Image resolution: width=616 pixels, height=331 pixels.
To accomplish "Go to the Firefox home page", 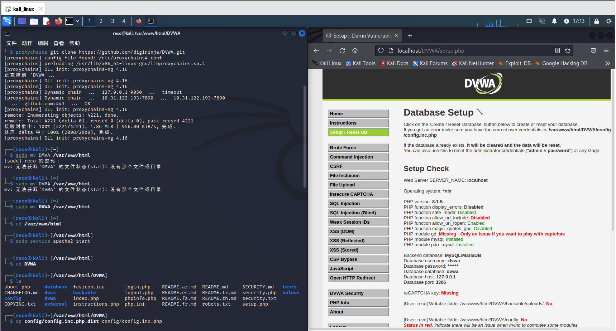I will pos(355,51).
